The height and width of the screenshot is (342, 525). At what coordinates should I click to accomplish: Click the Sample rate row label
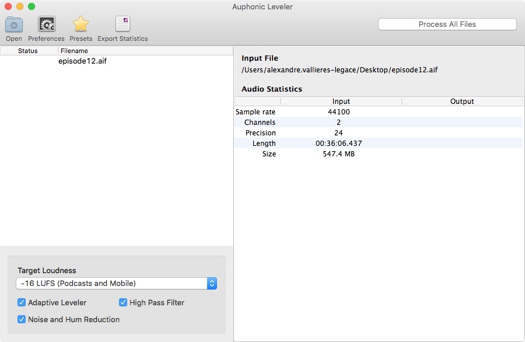point(256,112)
